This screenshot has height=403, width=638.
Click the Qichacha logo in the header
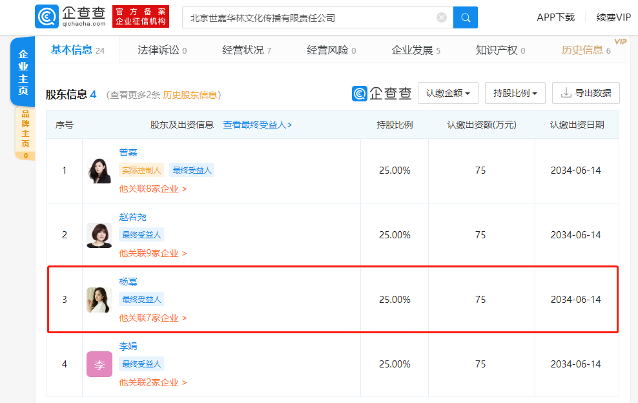click(x=71, y=17)
